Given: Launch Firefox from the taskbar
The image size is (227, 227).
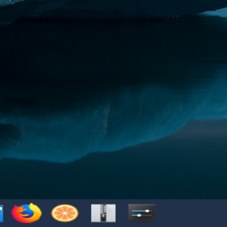Looking at the screenshot, I should click(x=26, y=213).
